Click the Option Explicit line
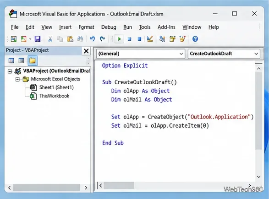Image resolution: width=269 pixels, height=199 pixels. click(125, 65)
